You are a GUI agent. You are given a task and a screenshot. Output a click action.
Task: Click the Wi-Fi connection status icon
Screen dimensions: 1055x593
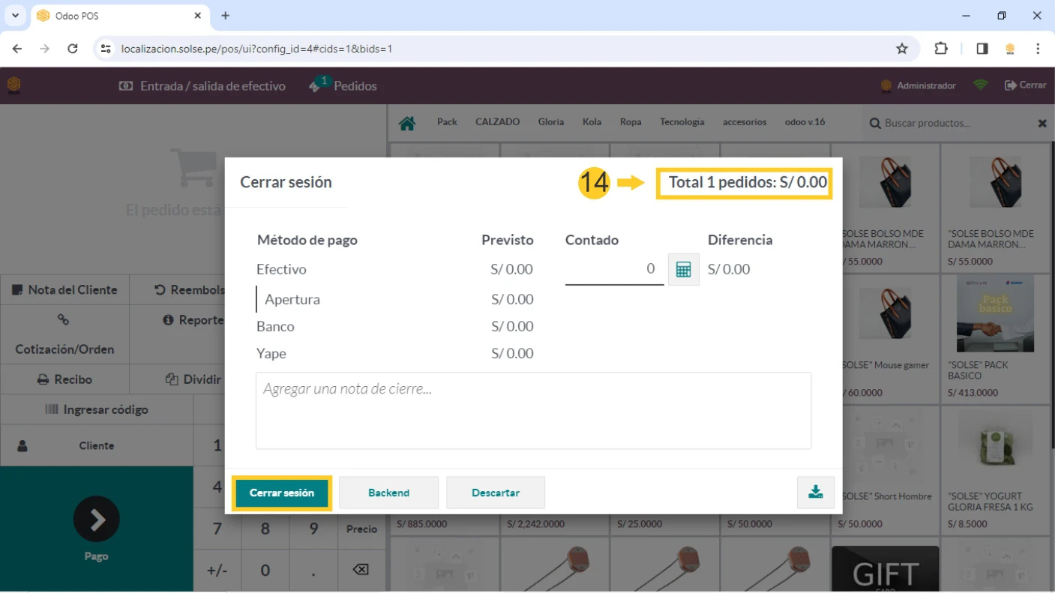tap(980, 85)
